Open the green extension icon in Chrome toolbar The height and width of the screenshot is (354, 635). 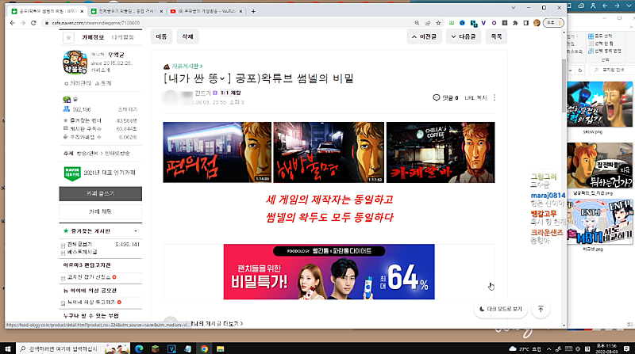coord(452,23)
